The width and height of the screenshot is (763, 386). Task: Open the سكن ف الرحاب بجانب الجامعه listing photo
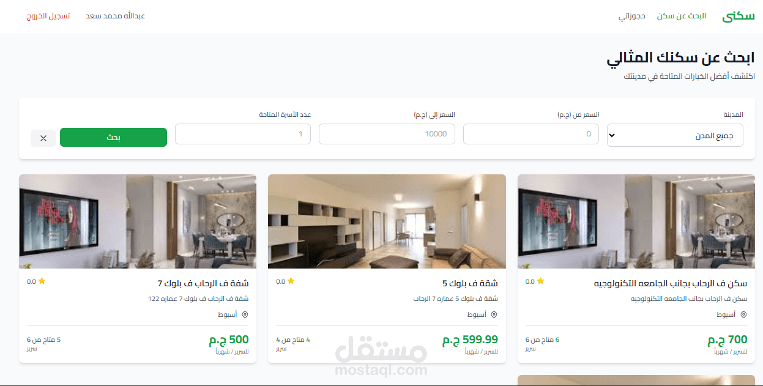(636, 221)
